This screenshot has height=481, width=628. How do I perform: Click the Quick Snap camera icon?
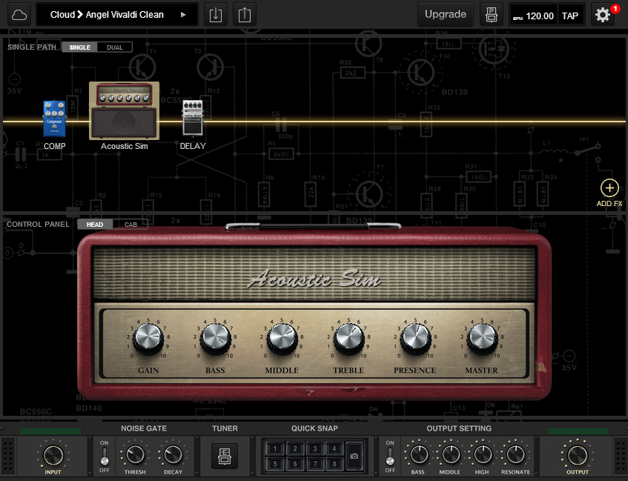(354, 456)
